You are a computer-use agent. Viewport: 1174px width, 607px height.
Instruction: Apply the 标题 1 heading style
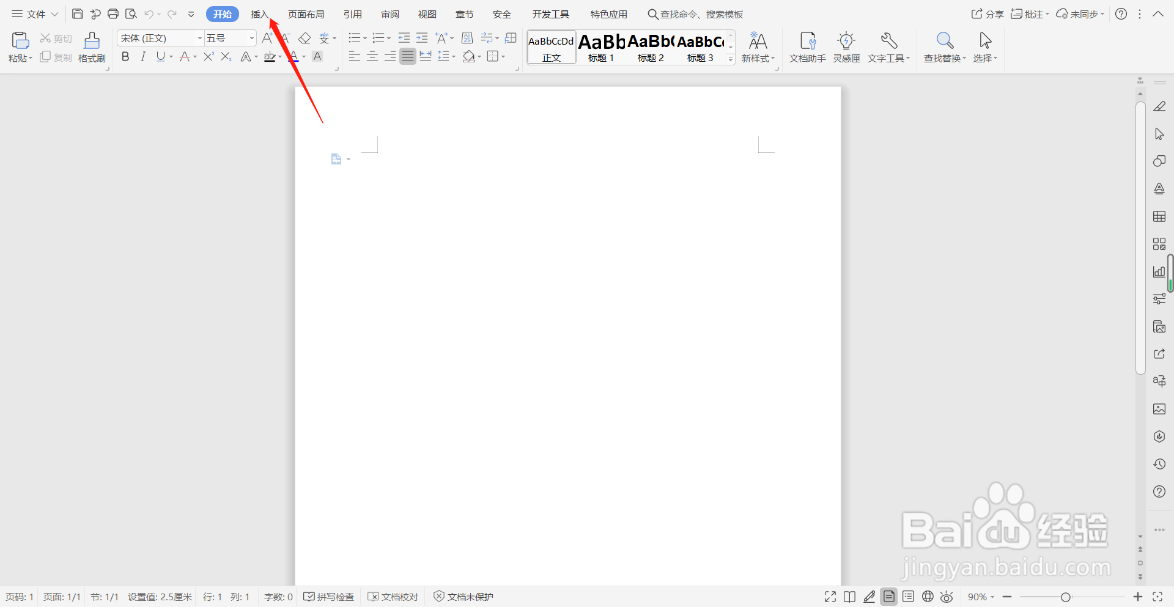(602, 47)
